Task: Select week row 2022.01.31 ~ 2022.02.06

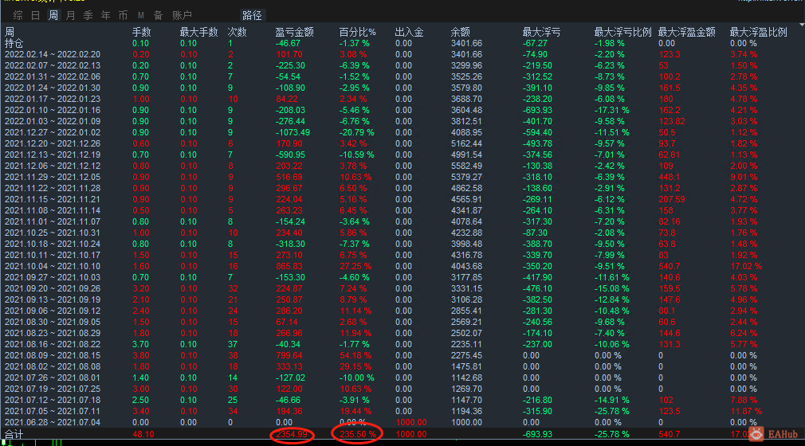Action: click(402, 76)
